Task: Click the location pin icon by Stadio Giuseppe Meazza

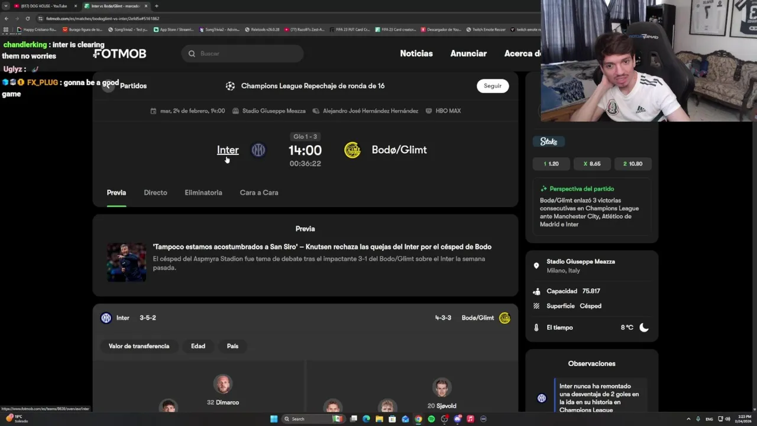Action: 536,266
